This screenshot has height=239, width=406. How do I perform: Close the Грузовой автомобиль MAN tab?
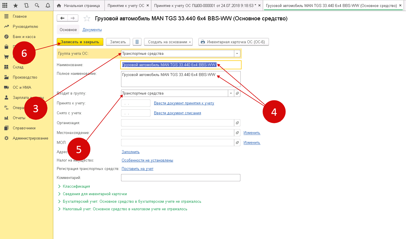pos(401,6)
